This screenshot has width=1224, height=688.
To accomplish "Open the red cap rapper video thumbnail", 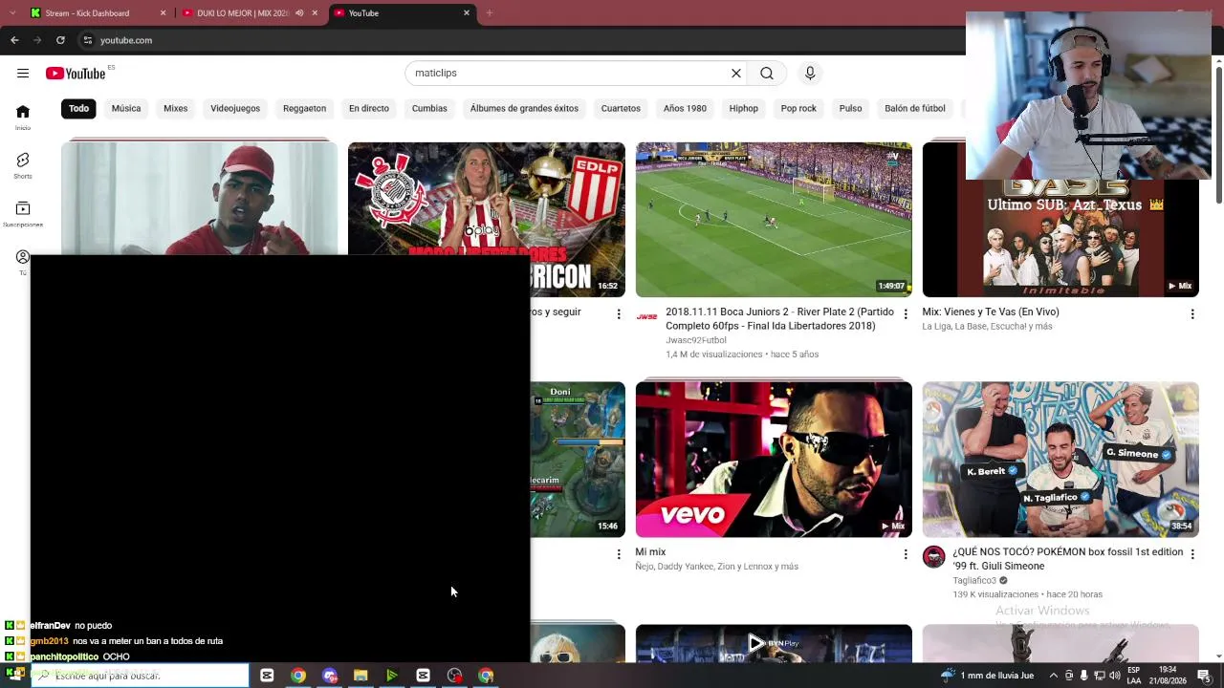I will coord(200,198).
